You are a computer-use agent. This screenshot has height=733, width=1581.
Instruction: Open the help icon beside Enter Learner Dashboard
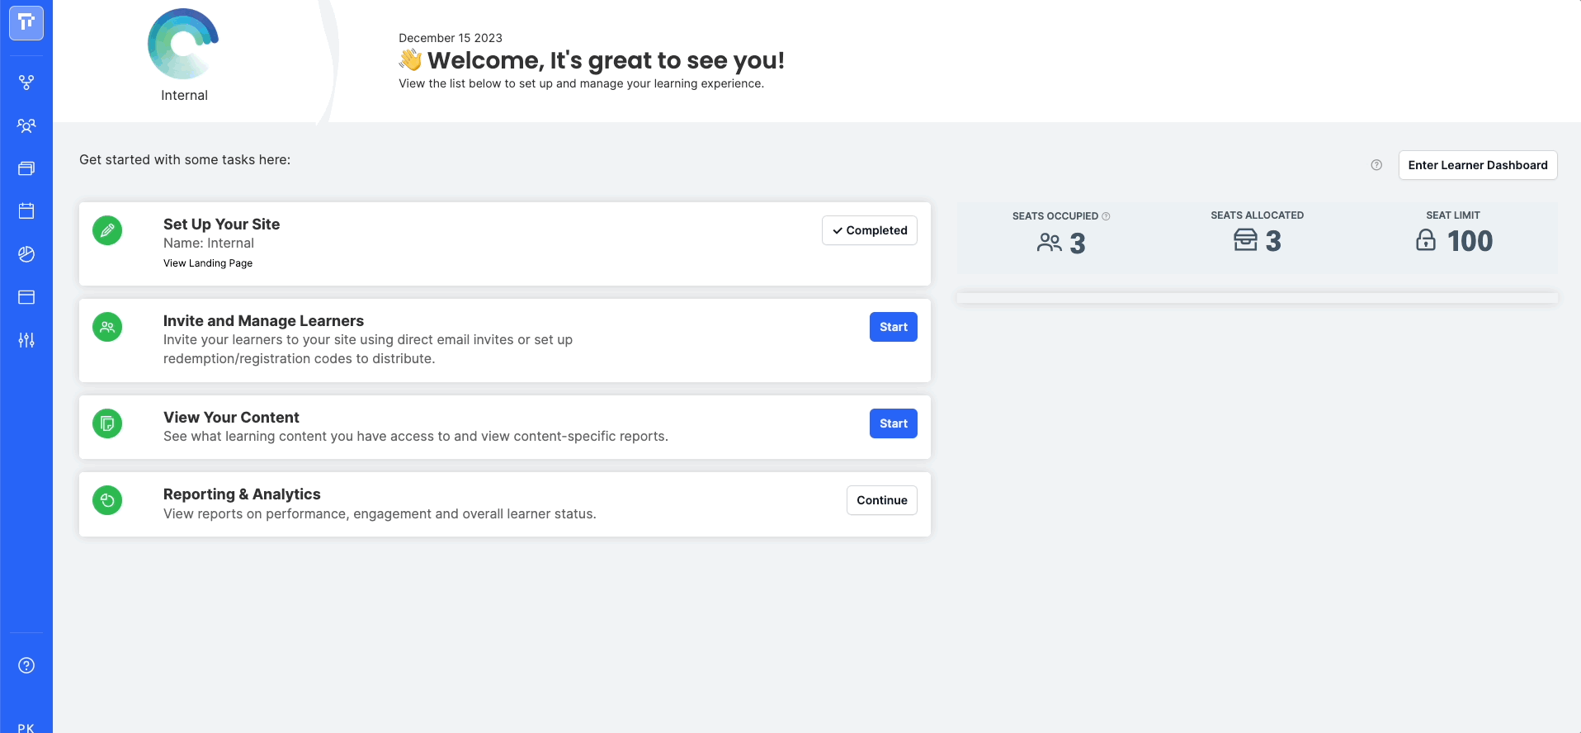(1376, 165)
